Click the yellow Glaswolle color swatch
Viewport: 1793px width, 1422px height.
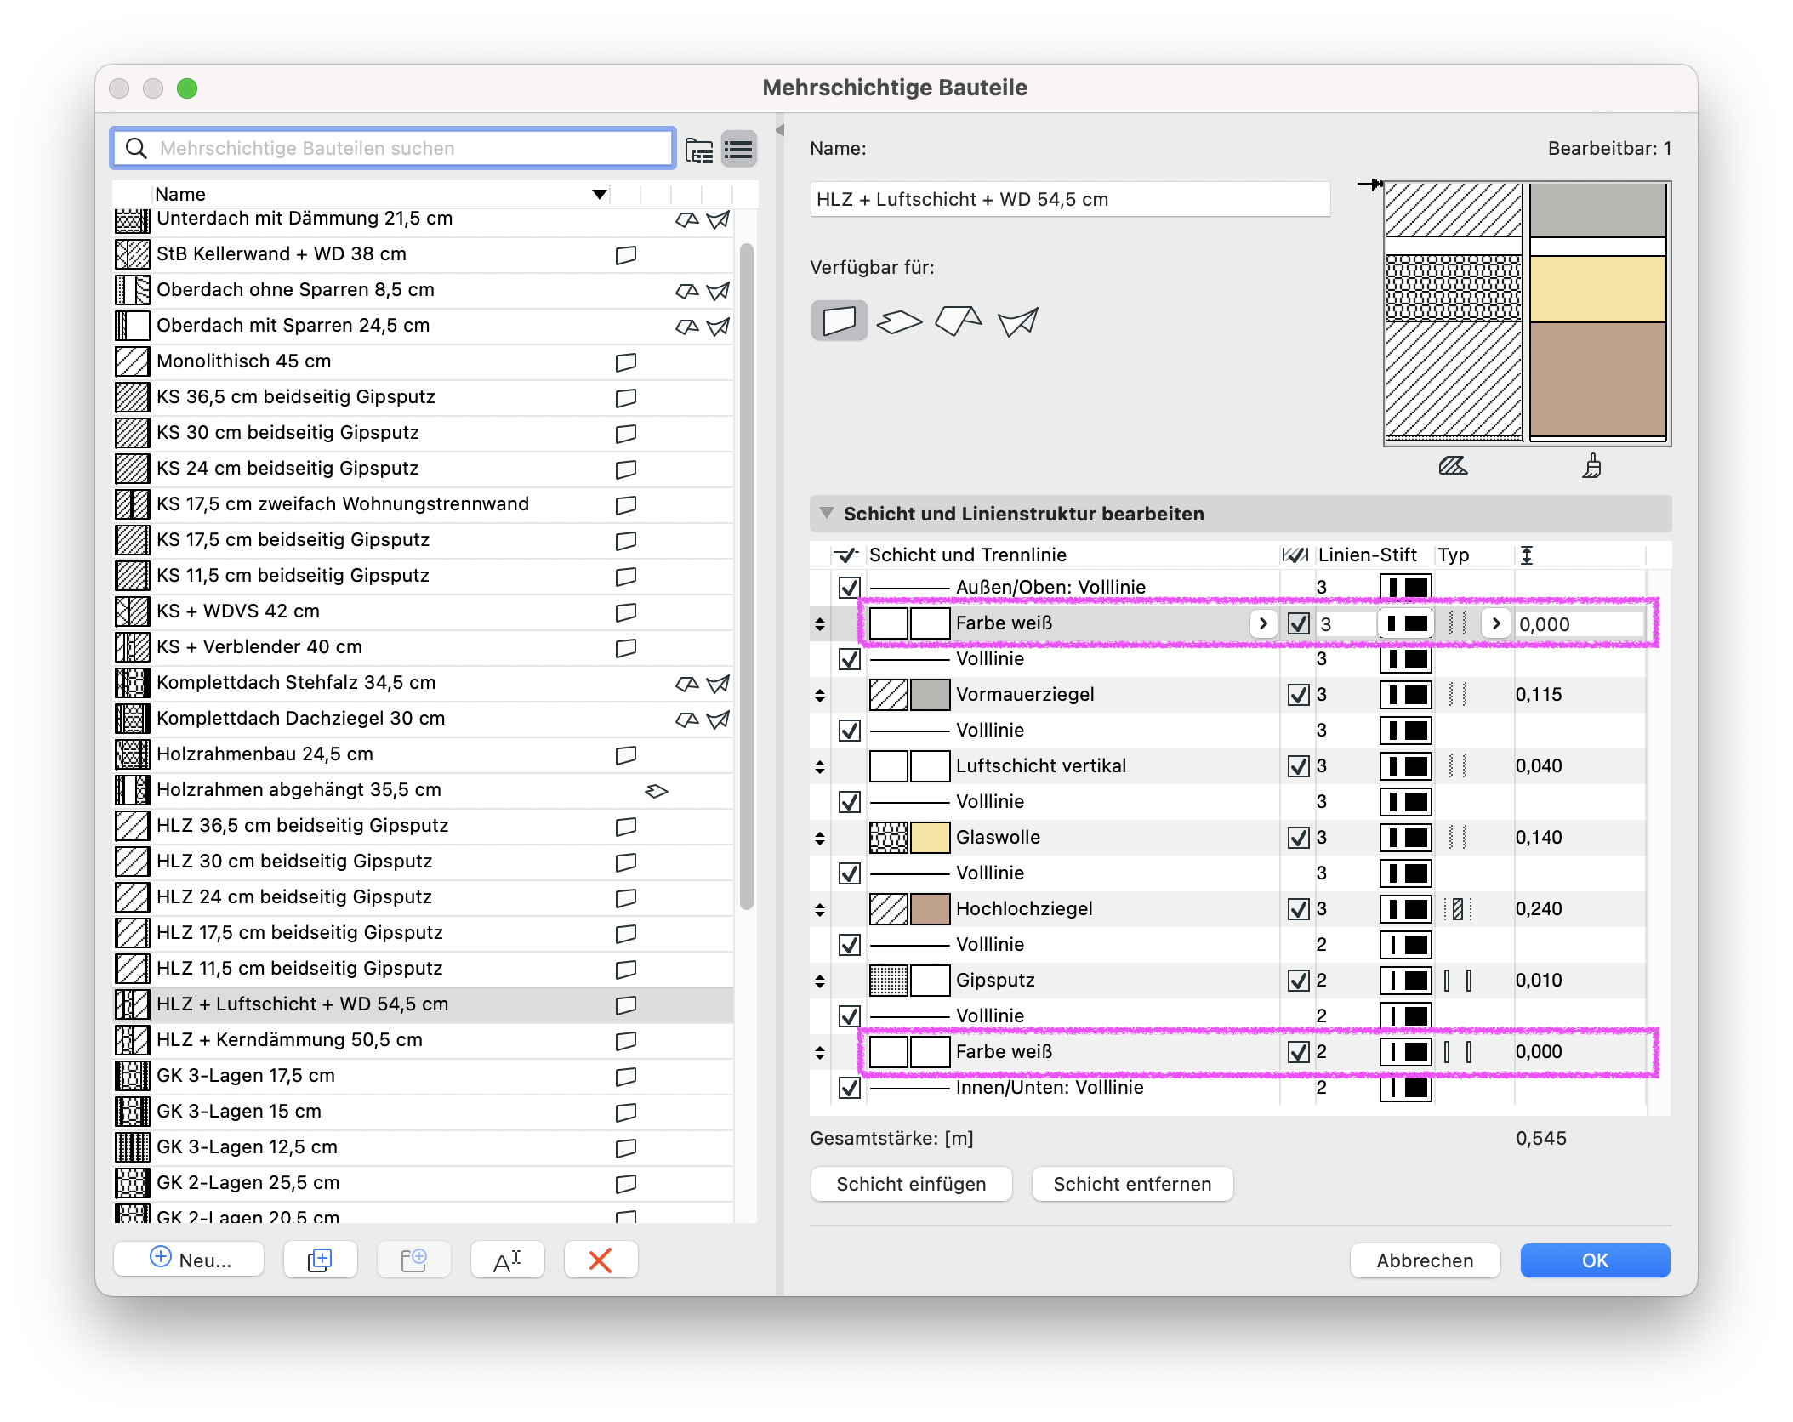pyautogui.click(x=930, y=838)
